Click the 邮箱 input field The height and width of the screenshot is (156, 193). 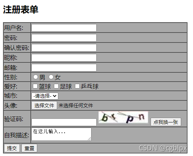64,67
